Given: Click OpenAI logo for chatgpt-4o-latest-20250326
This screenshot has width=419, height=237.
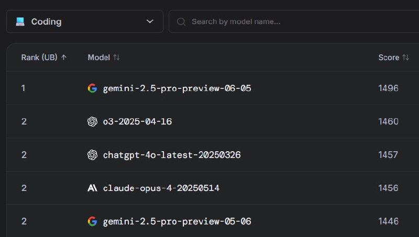Looking at the screenshot, I should (92, 155).
